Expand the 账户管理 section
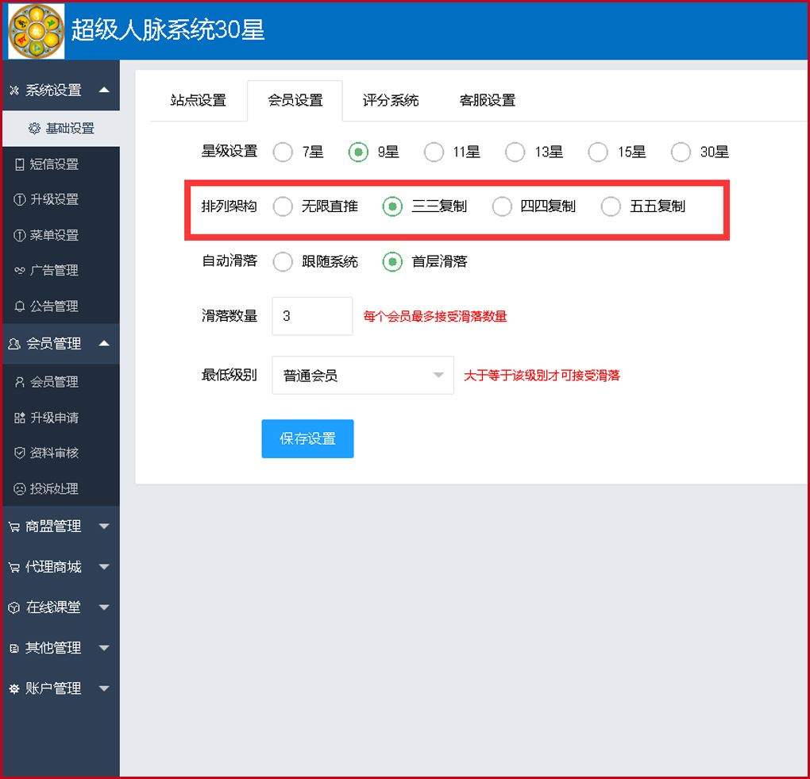810x779 pixels. 49,688
